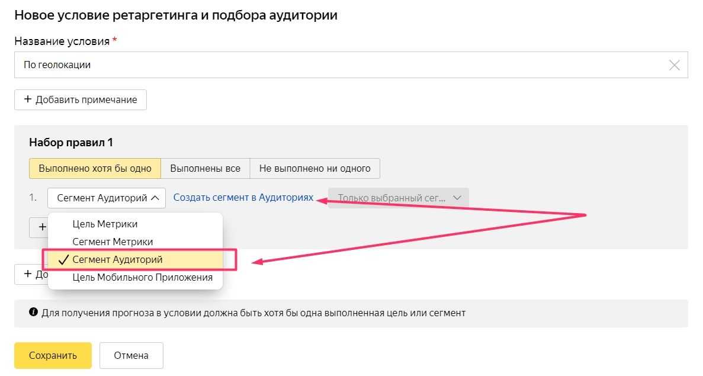Click the 'Набор правил 1' heading
The image size is (703, 376).
click(70, 143)
